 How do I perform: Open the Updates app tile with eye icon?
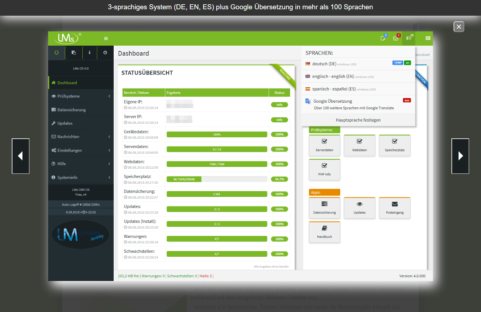360,208
